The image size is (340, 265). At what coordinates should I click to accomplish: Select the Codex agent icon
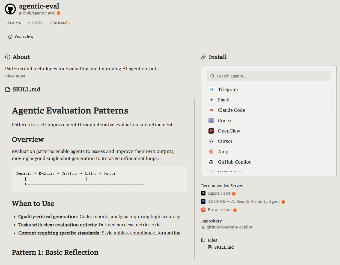[211, 121]
